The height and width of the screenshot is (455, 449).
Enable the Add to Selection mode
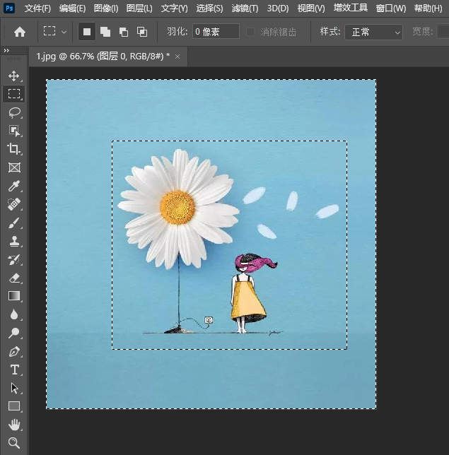tap(105, 32)
